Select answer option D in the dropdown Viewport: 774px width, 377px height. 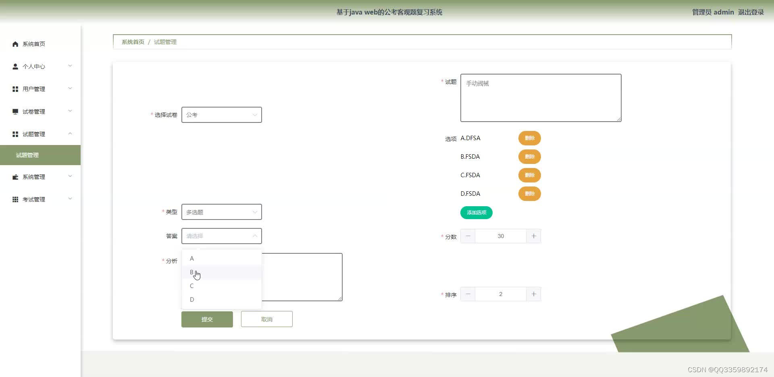222,300
